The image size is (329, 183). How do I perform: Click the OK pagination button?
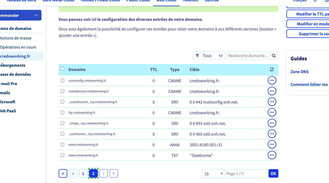tap(273, 173)
